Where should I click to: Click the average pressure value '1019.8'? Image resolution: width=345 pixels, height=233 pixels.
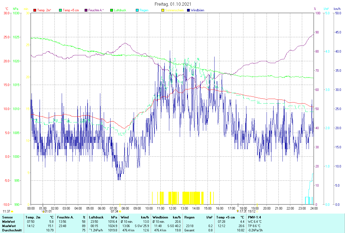click(112, 230)
